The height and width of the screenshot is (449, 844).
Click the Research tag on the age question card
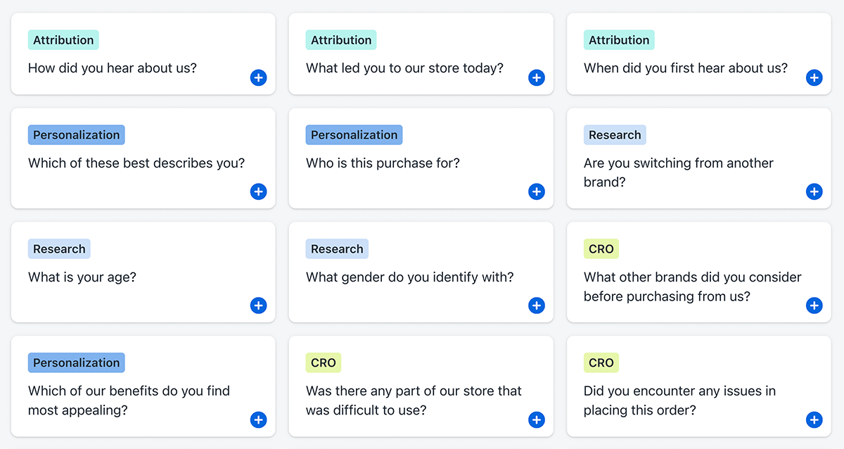pyautogui.click(x=59, y=248)
